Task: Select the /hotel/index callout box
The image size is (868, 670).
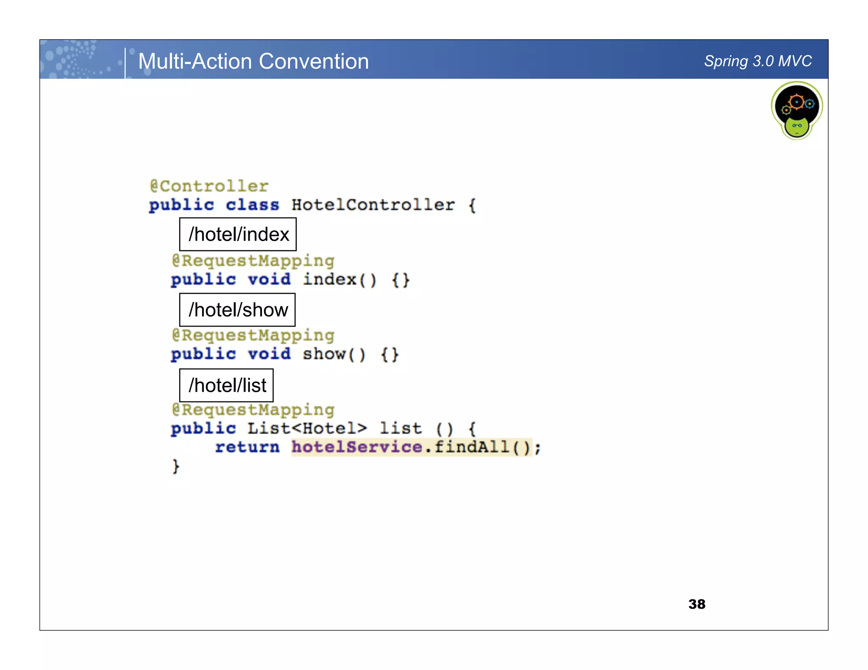Action: [238, 234]
